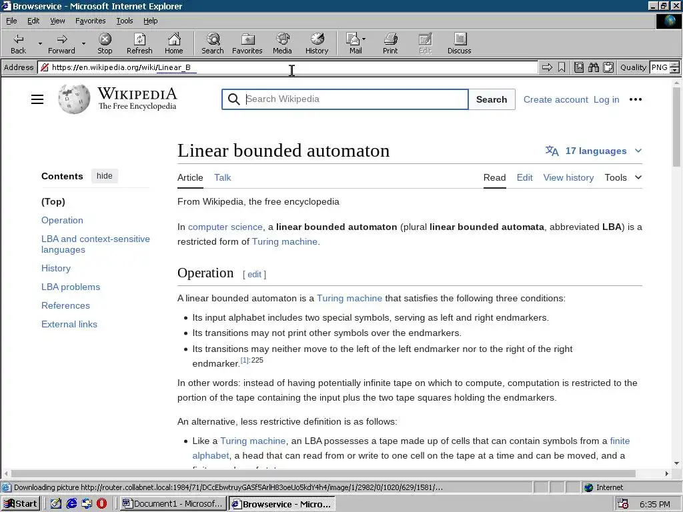This screenshot has width=683, height=512.
Task: Hide the Contents sidebar
Action: pos(105,176)
